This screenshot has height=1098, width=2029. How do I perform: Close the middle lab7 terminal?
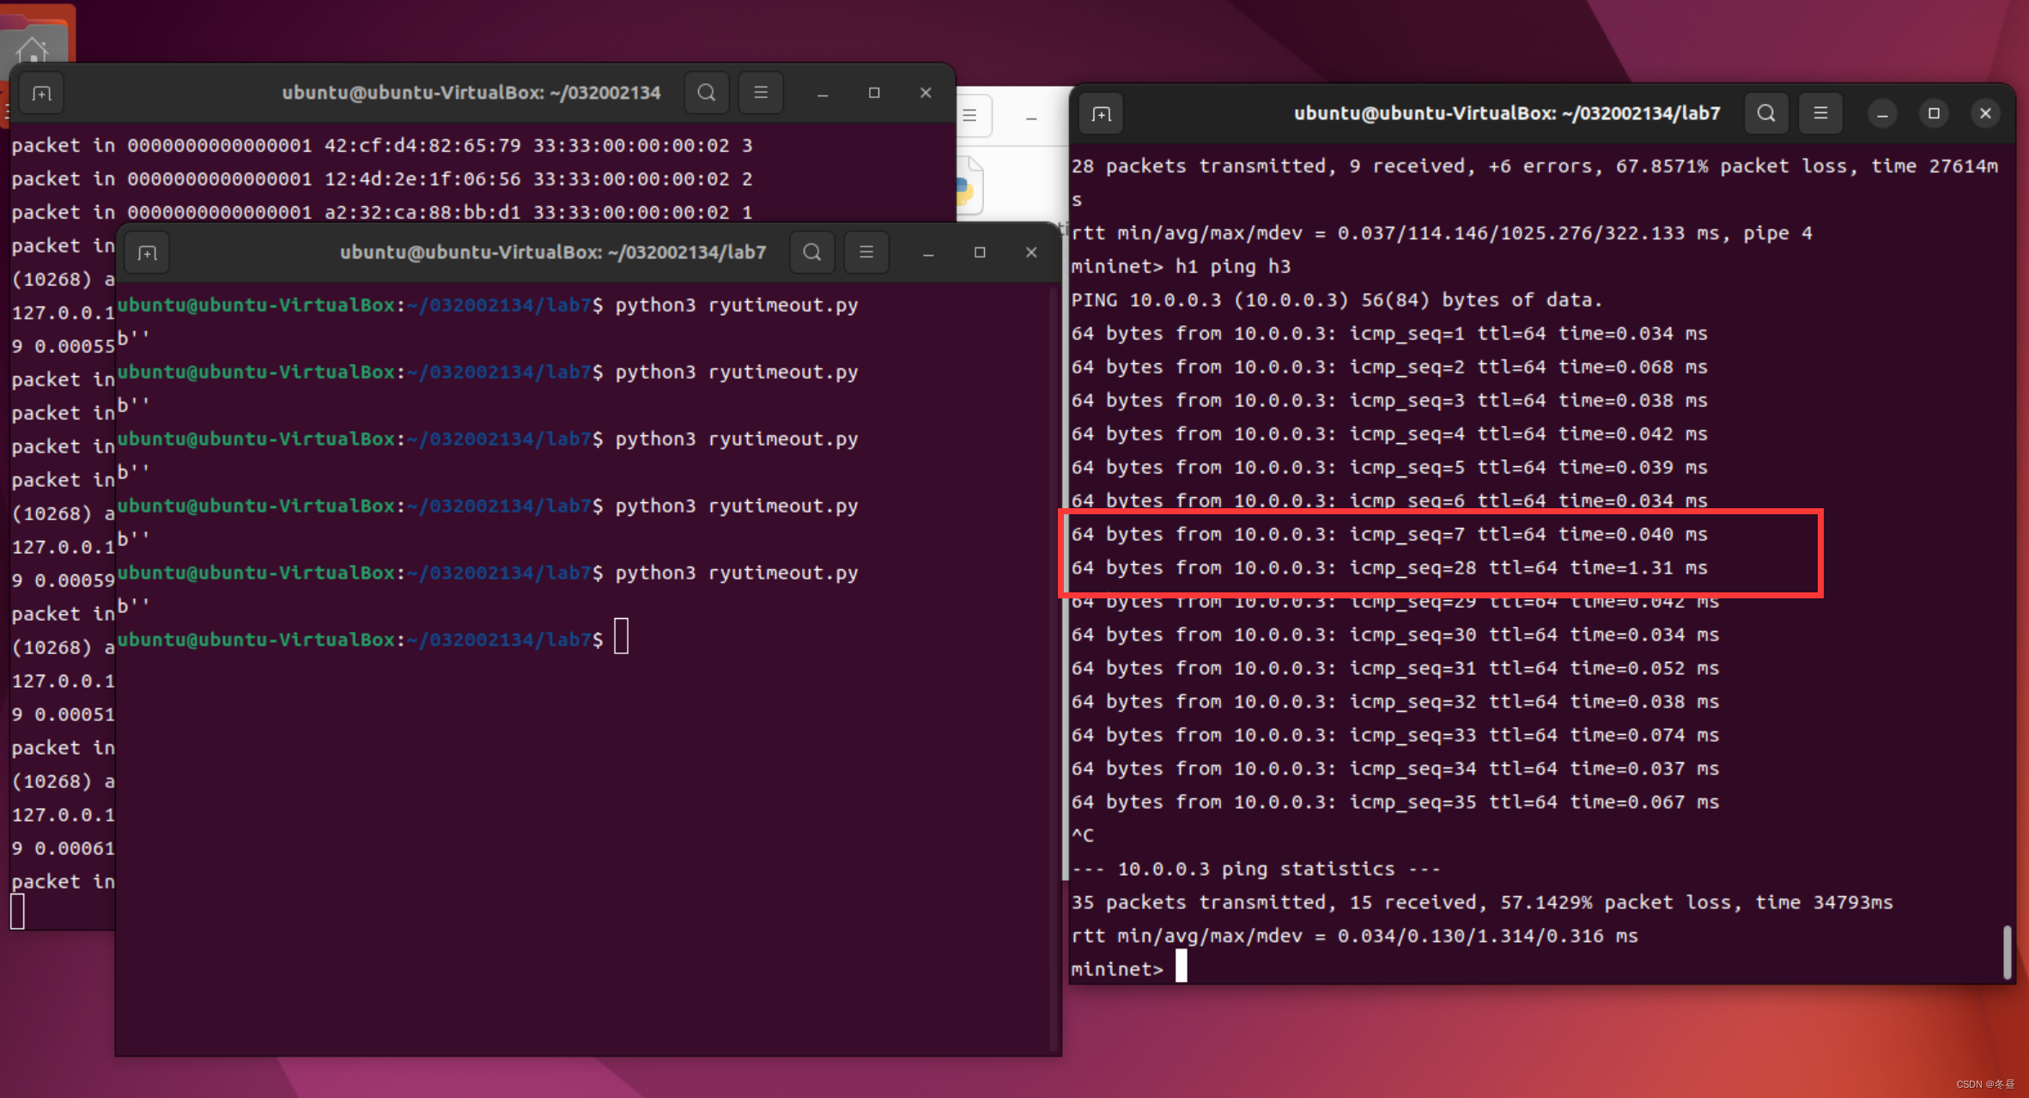click(x=1031, y=252)
